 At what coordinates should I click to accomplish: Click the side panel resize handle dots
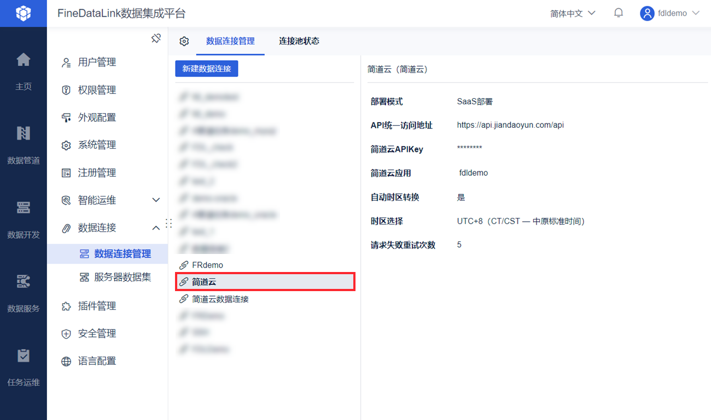(168, 223)
